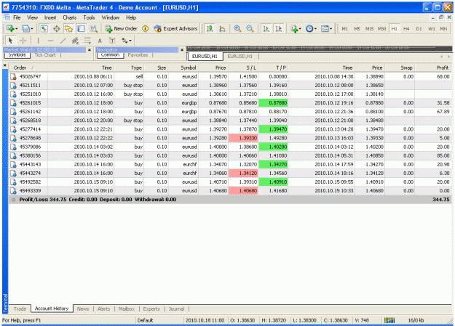Viewport: 455px width, 326px height.
Task: Open the Strategy Tester icon
Action: click(x=93, y=28)
